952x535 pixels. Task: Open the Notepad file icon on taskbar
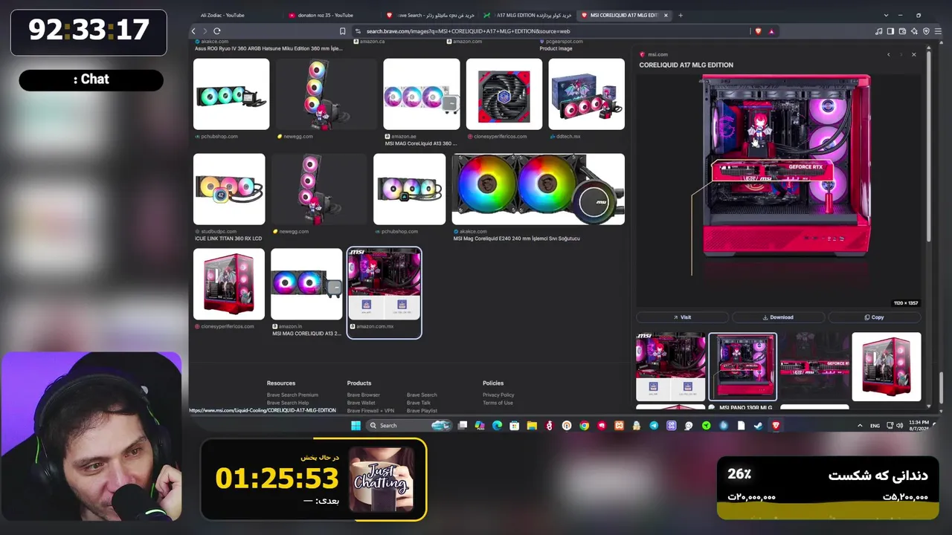pyautogui.click(x=741, y=426)
